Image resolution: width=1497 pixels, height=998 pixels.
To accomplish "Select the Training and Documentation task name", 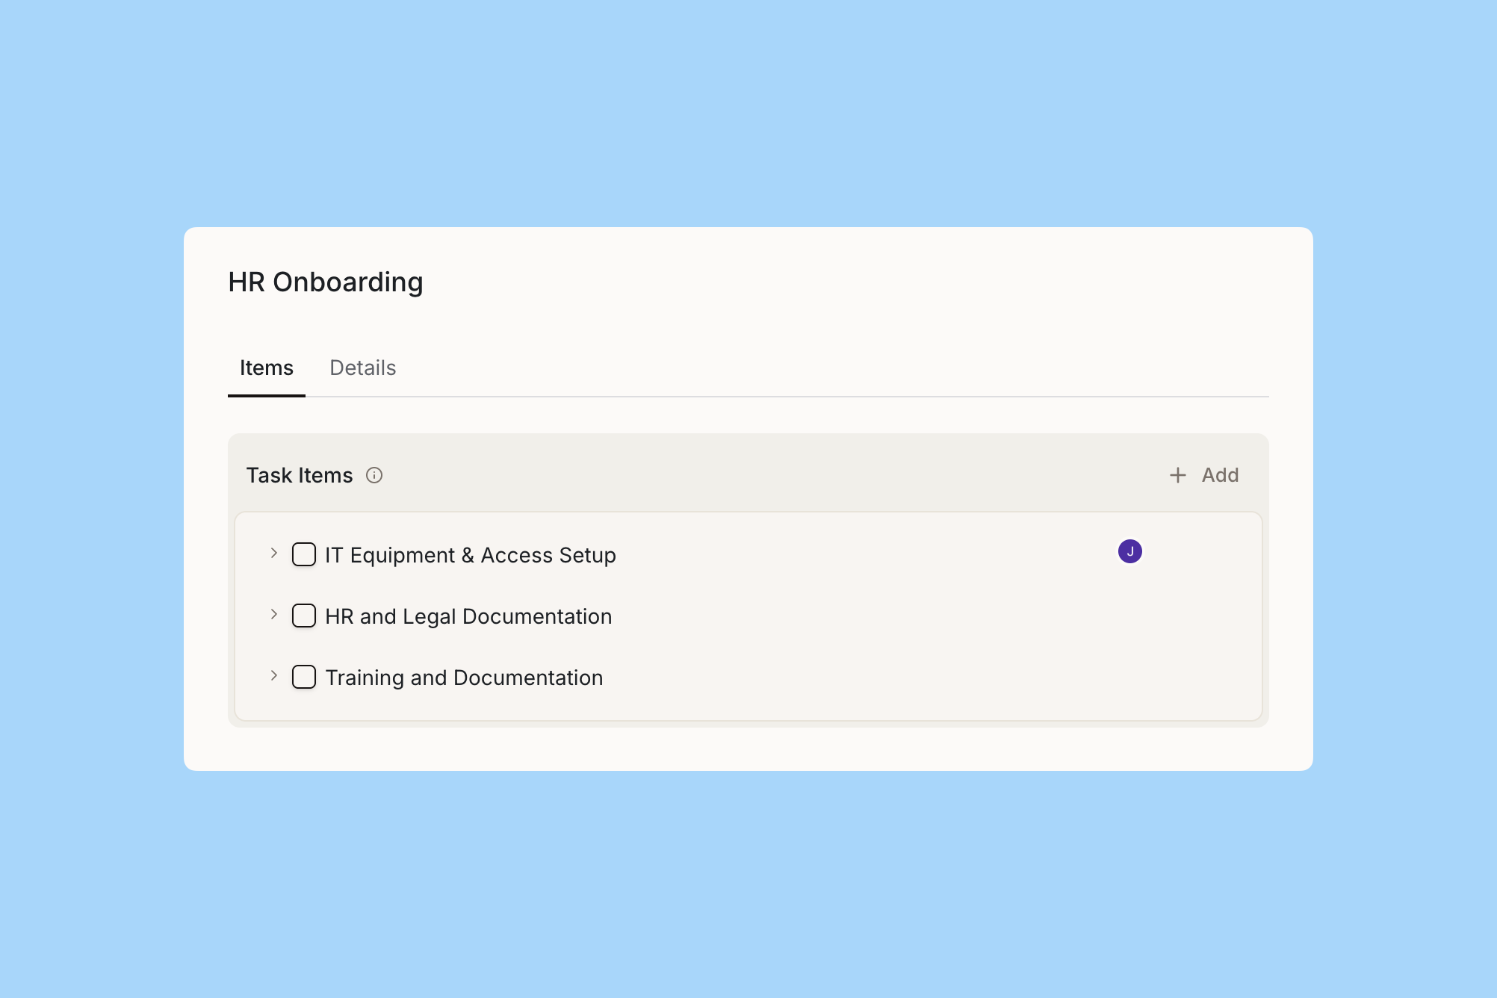I will tap(463, 678).
